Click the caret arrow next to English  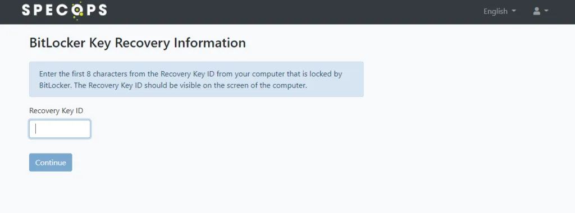click(514, 11)
